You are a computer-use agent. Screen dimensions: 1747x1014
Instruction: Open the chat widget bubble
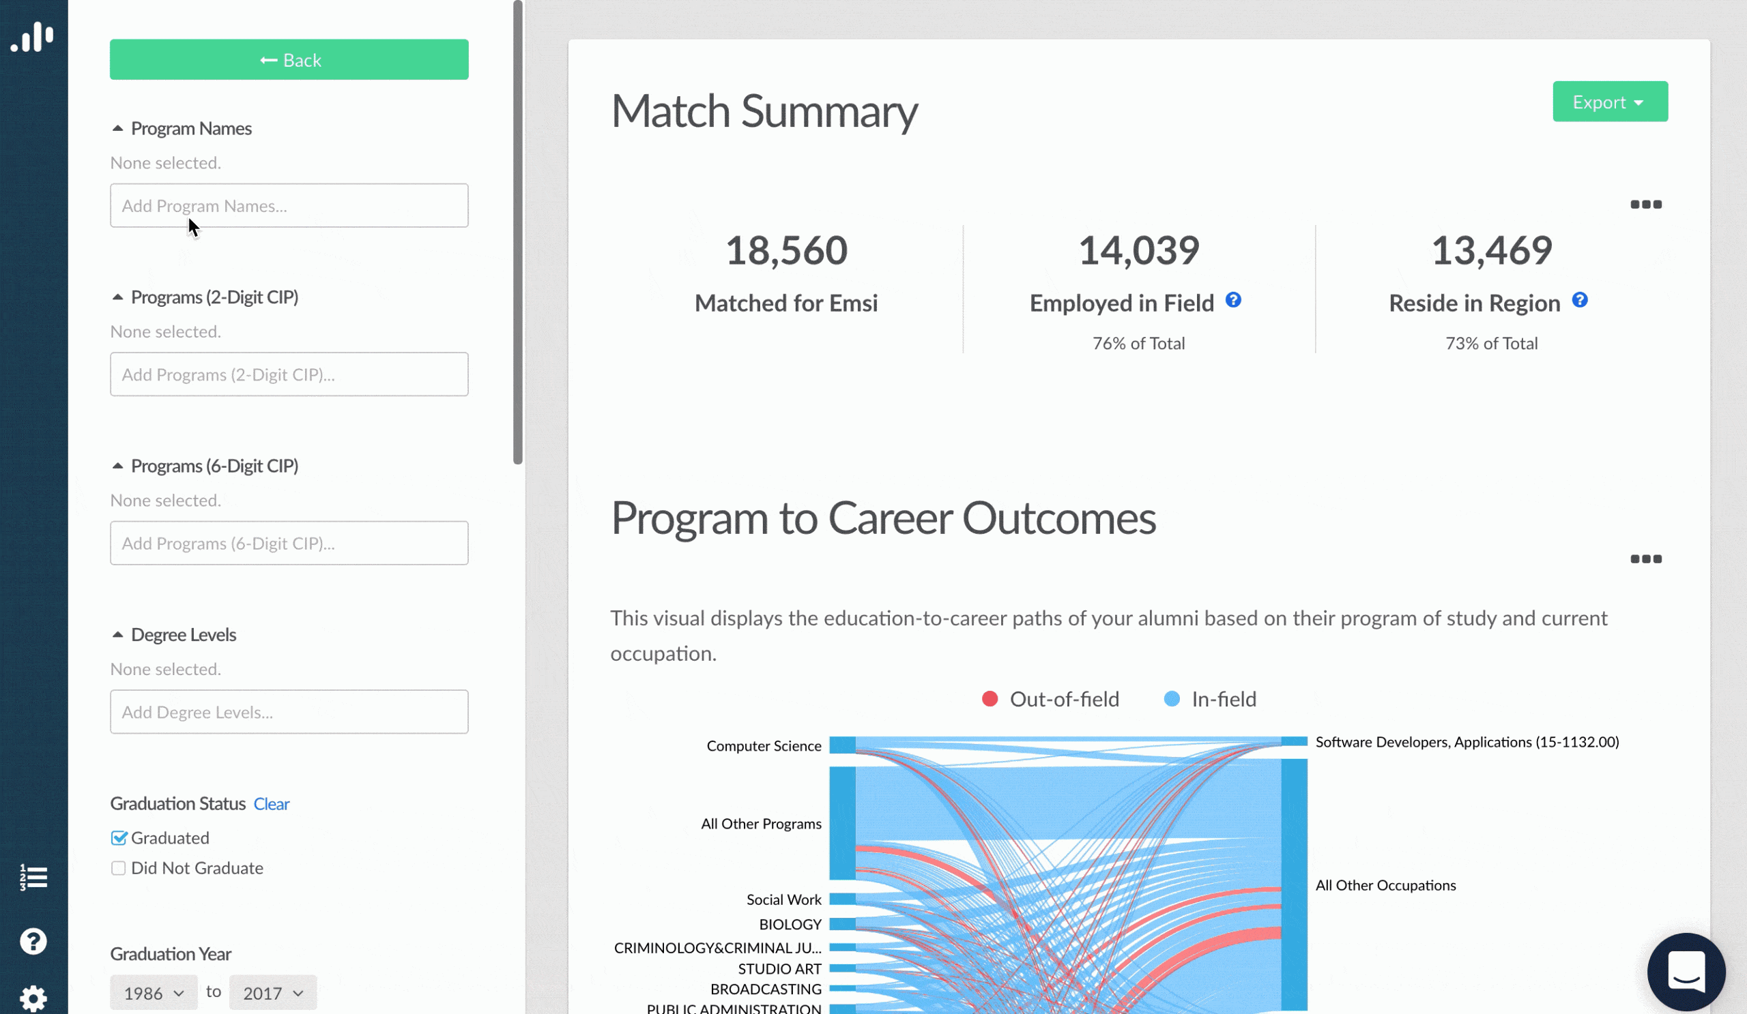[x=1686, y=972]
